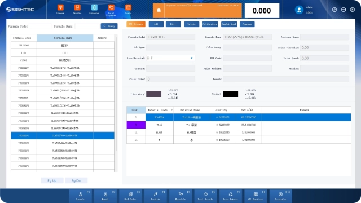Click the Laboratory color swatch
Viewport: 361px width, 203px height.
pyautogui.click(x=153, y=94)
